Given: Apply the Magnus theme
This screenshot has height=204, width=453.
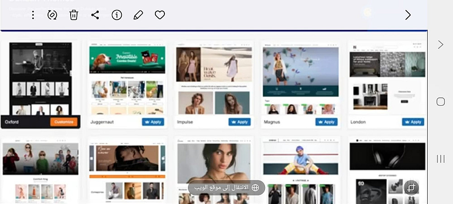Looking at the screenshot, I should tap(327, 122).
